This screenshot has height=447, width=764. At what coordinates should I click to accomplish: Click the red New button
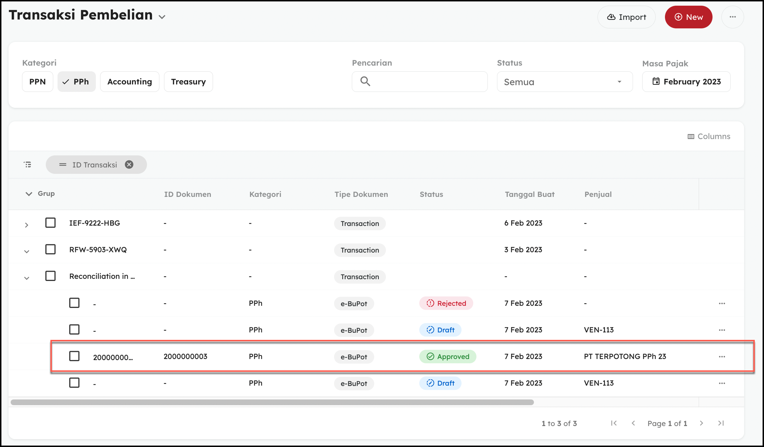click(x=688, y=17)
